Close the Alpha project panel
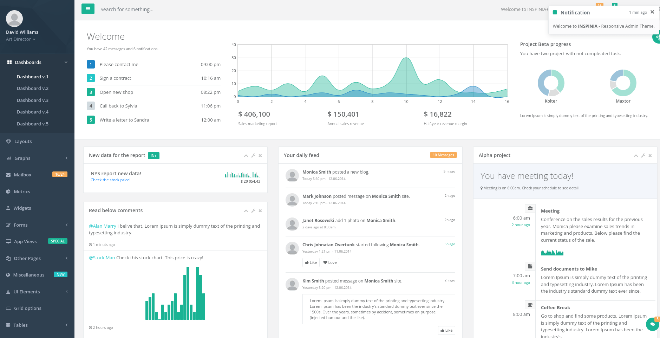660x338 pixels. coord(650,155)
